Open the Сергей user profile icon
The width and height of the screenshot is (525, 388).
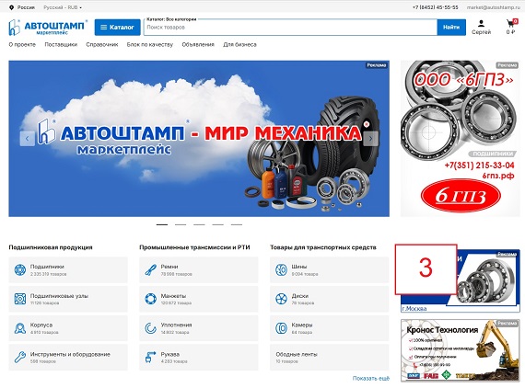(x=481, y=23)
